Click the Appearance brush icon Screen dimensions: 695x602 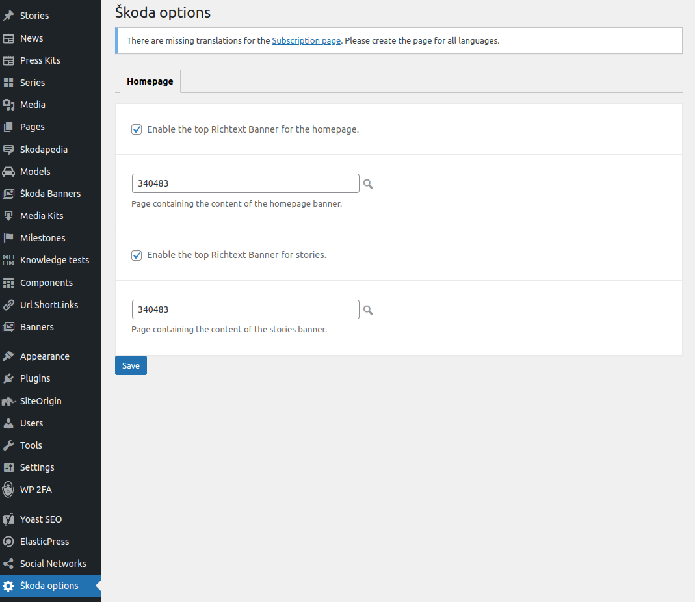coord(8,356)
